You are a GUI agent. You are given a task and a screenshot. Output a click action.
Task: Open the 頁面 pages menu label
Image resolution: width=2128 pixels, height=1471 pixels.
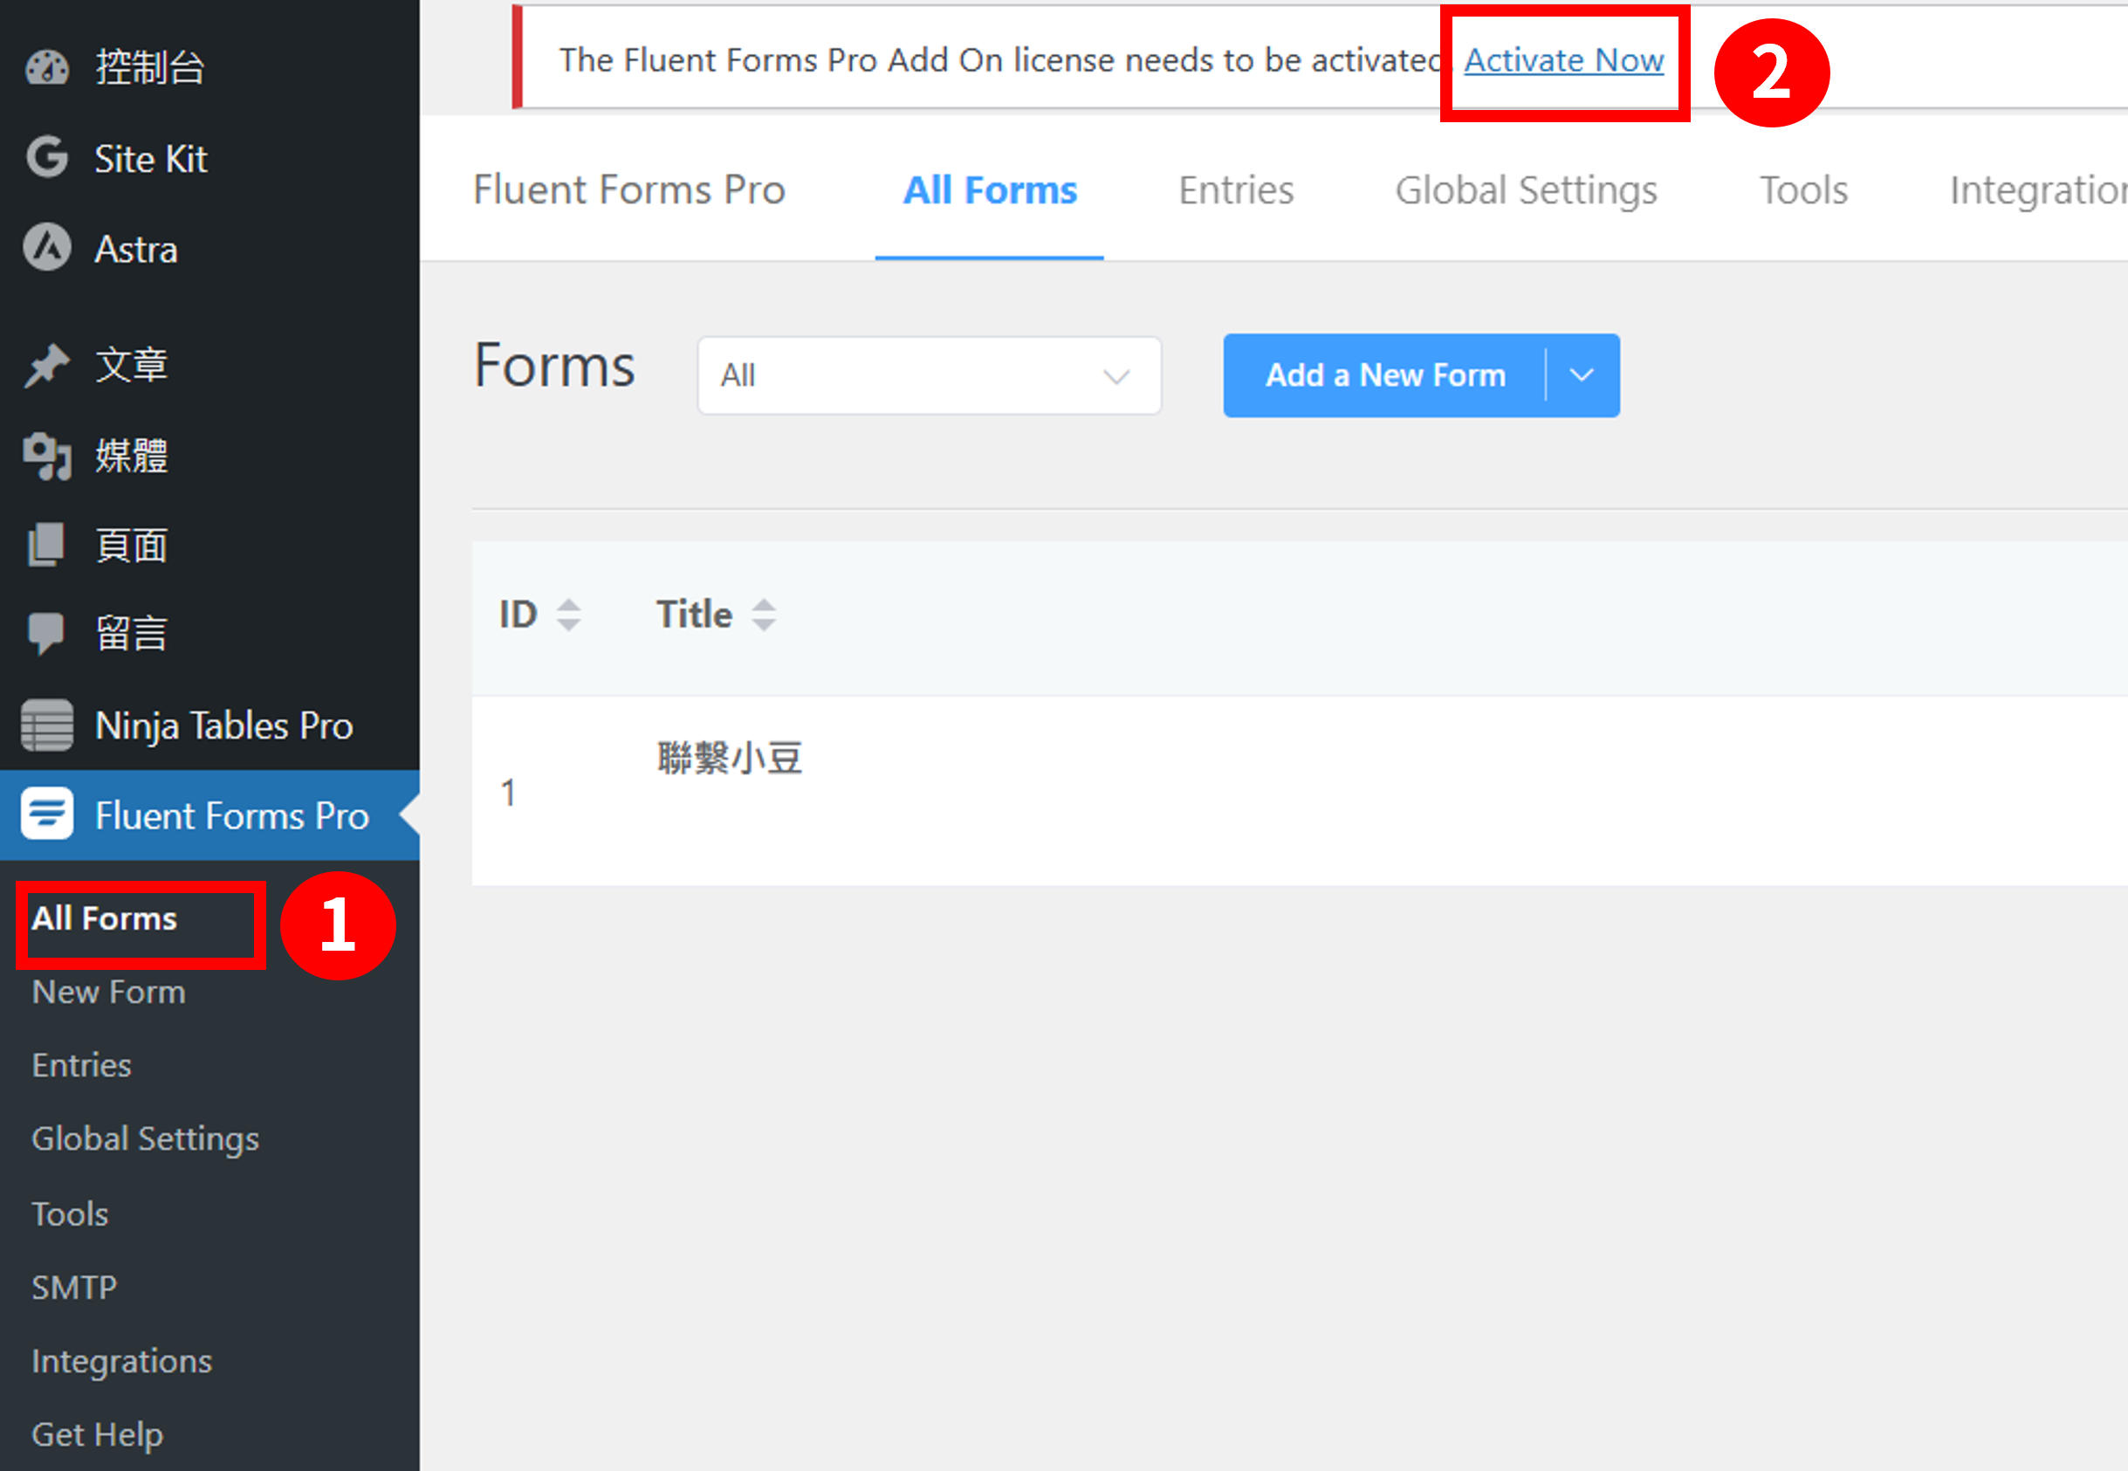(x=132, y=545)
